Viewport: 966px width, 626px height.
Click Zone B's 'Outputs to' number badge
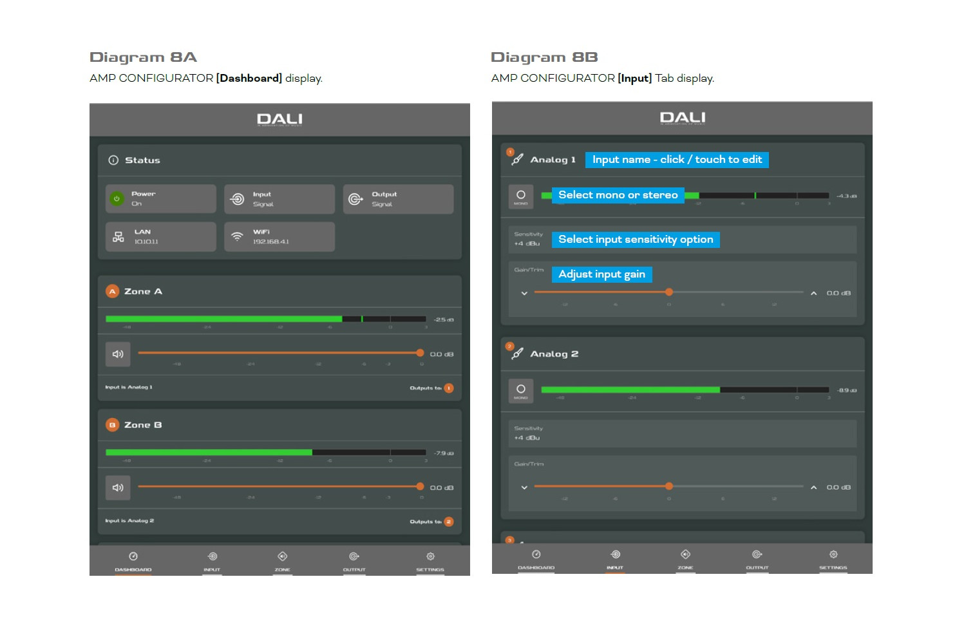tap(449, 522)
